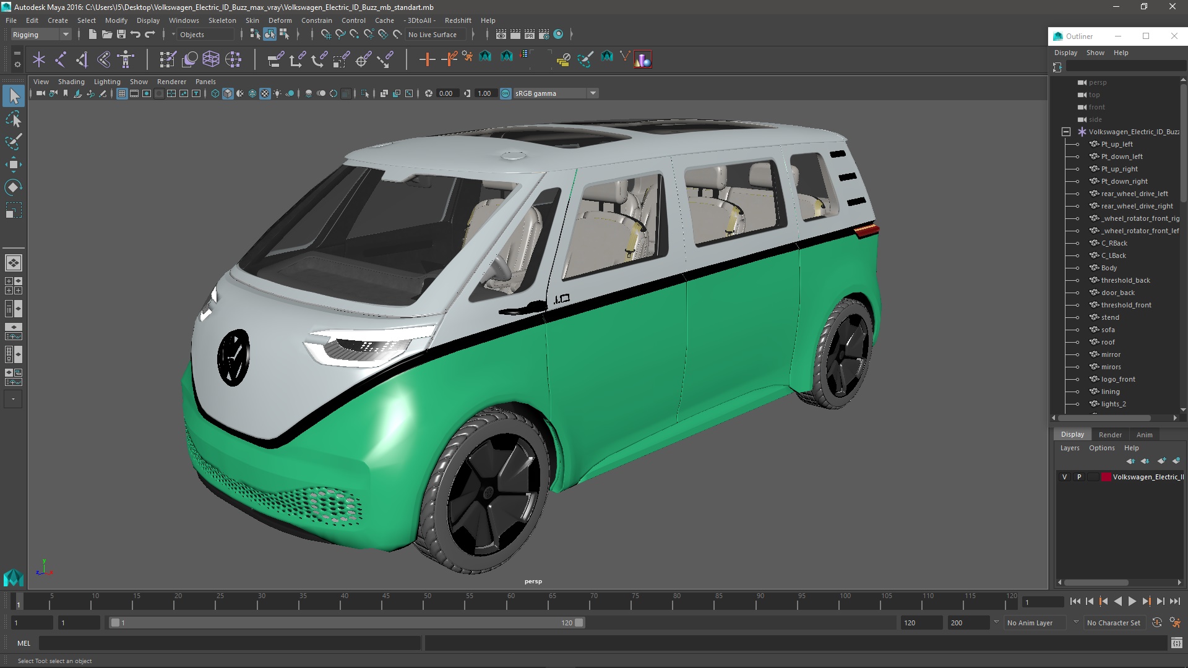
Task: Click the Open Scene folder icon
Action: [106, 35]
